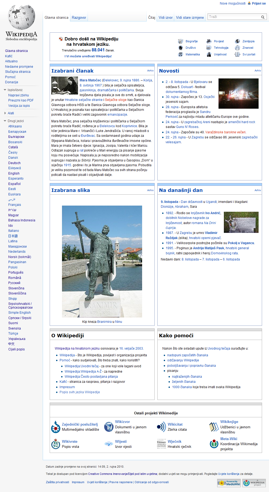269x492 pixels.
Task: Click the Wikimedia Commons logo icon
Action: click(x=56, y=427)
